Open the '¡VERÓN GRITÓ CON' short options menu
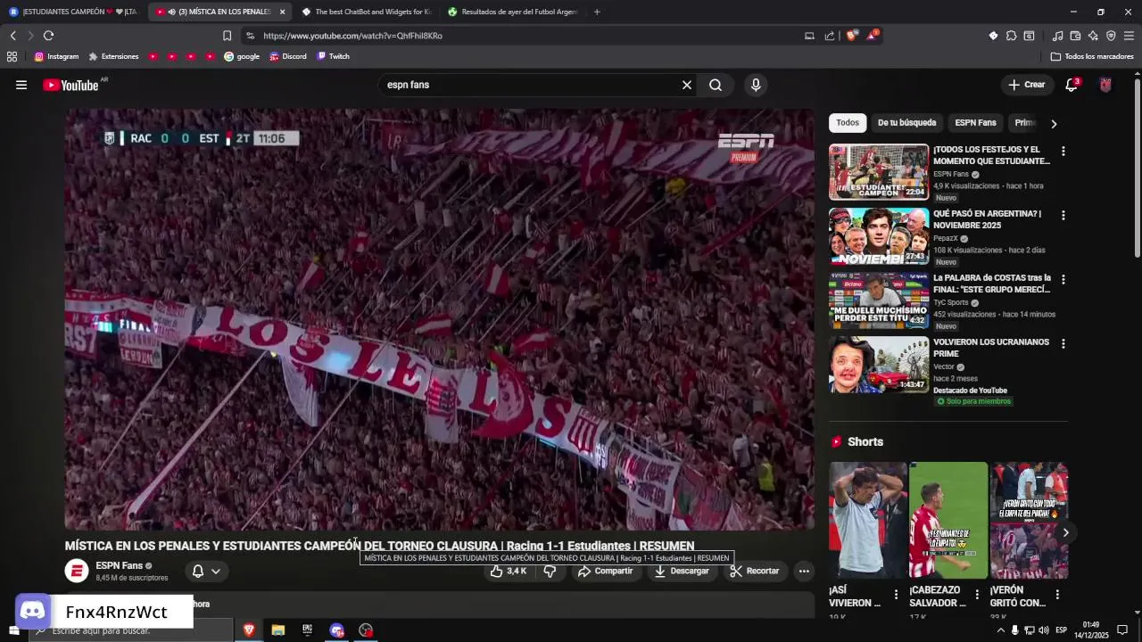Screen dimensions: 1142x642 (1057, 594)
